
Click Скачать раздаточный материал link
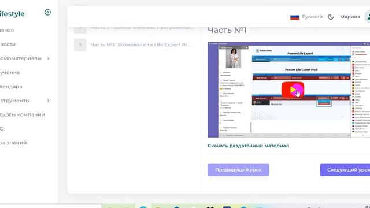[x=248, y=146]
